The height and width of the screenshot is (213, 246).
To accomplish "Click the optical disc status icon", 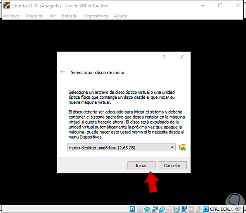I will (140, 209).
